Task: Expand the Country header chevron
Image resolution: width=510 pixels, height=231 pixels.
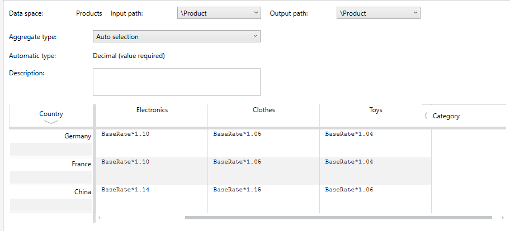Action: coord(51,122)
